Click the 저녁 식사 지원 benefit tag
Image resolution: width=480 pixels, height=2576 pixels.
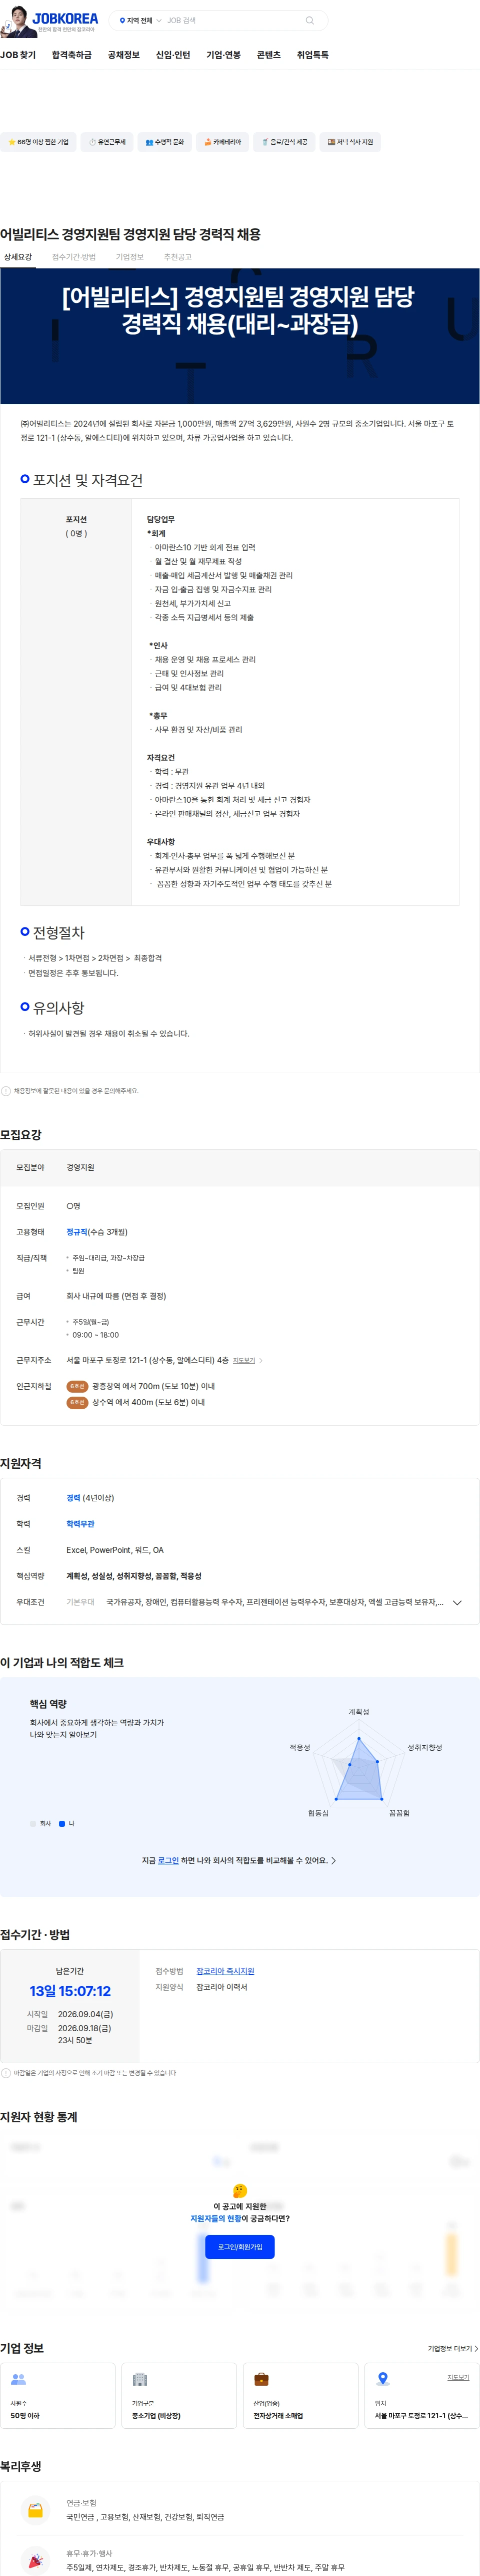click(350, 142)
